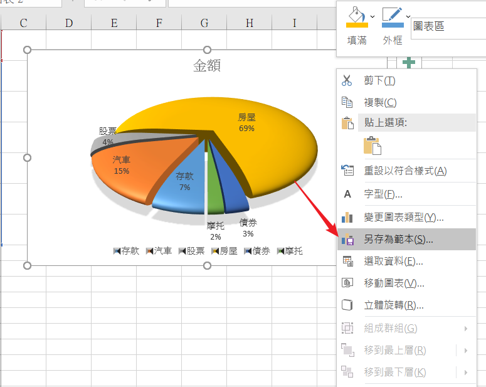Image resolution: width=486 pixels, height=387 pixels.
Task: Open the Outline (外框) dropdown arrow
Action: (408, 16)
